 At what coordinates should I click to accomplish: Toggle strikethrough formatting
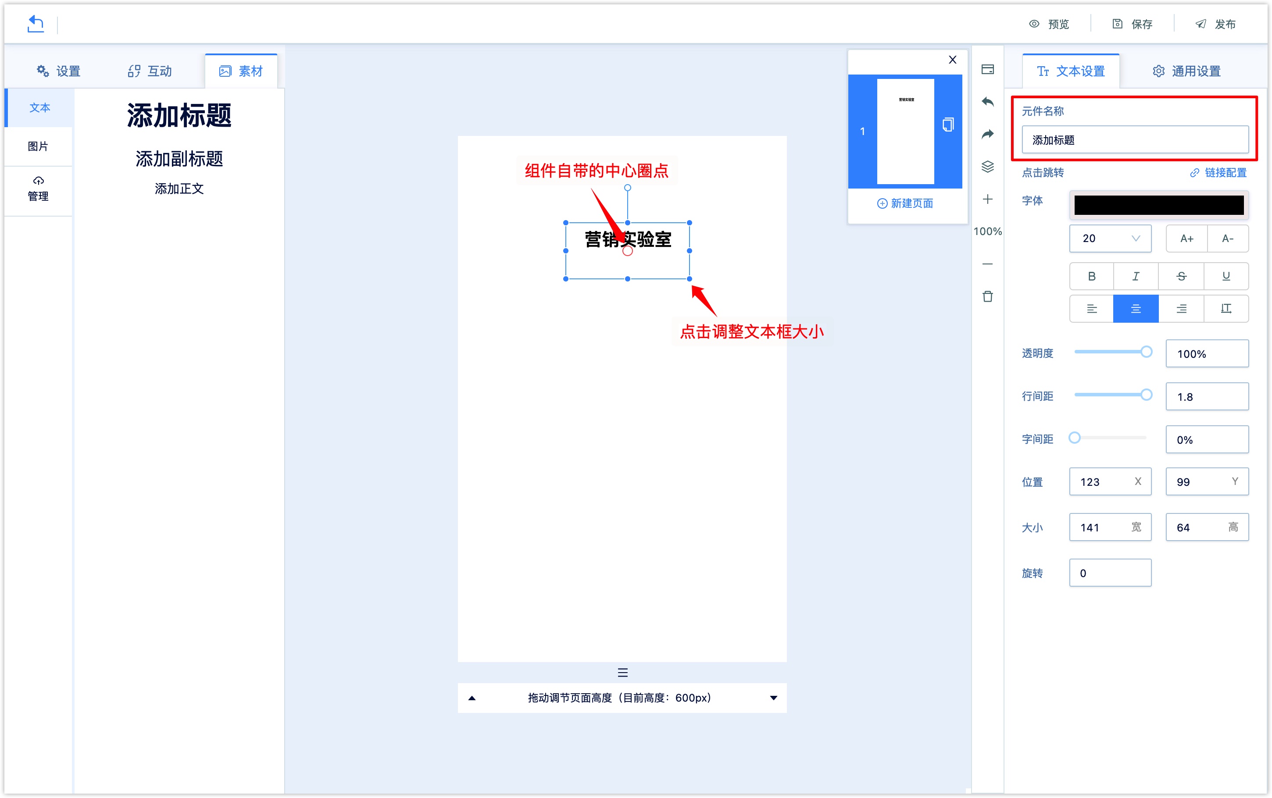tap(1181, 276)
